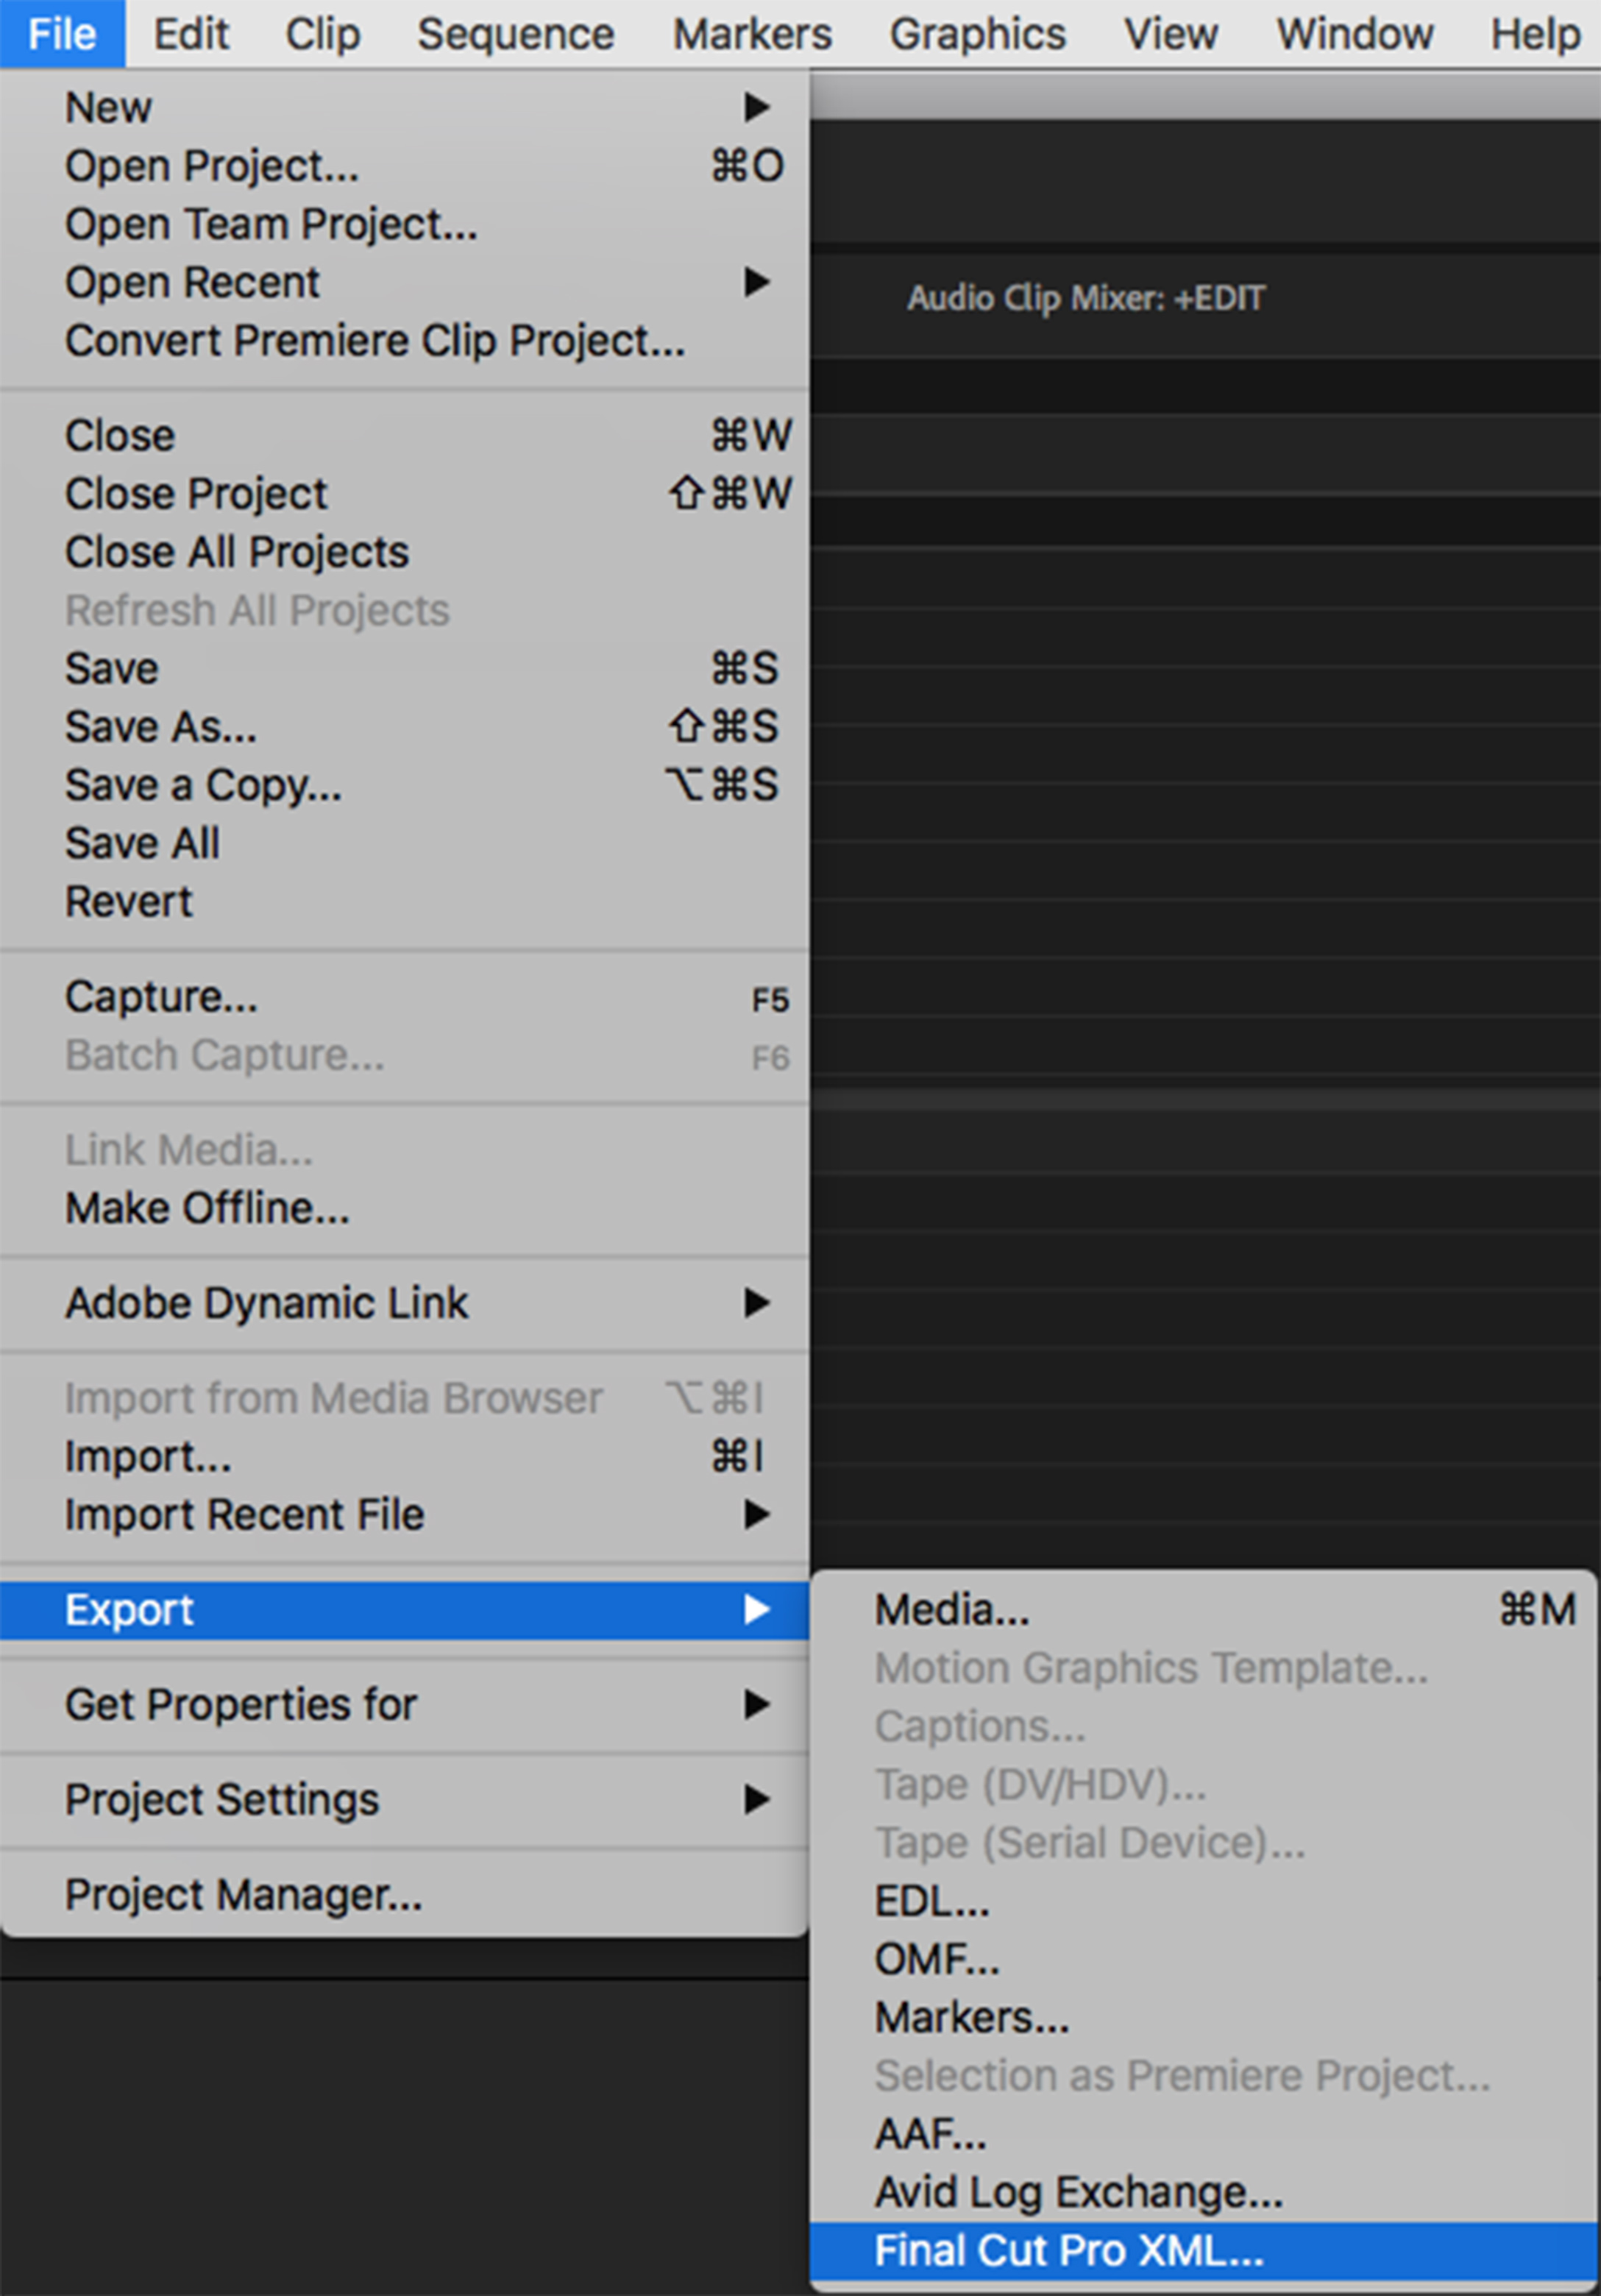
Task: Choose Avid Log Exchange export
Action: pyautogui.click(x=1078, y=2192)
